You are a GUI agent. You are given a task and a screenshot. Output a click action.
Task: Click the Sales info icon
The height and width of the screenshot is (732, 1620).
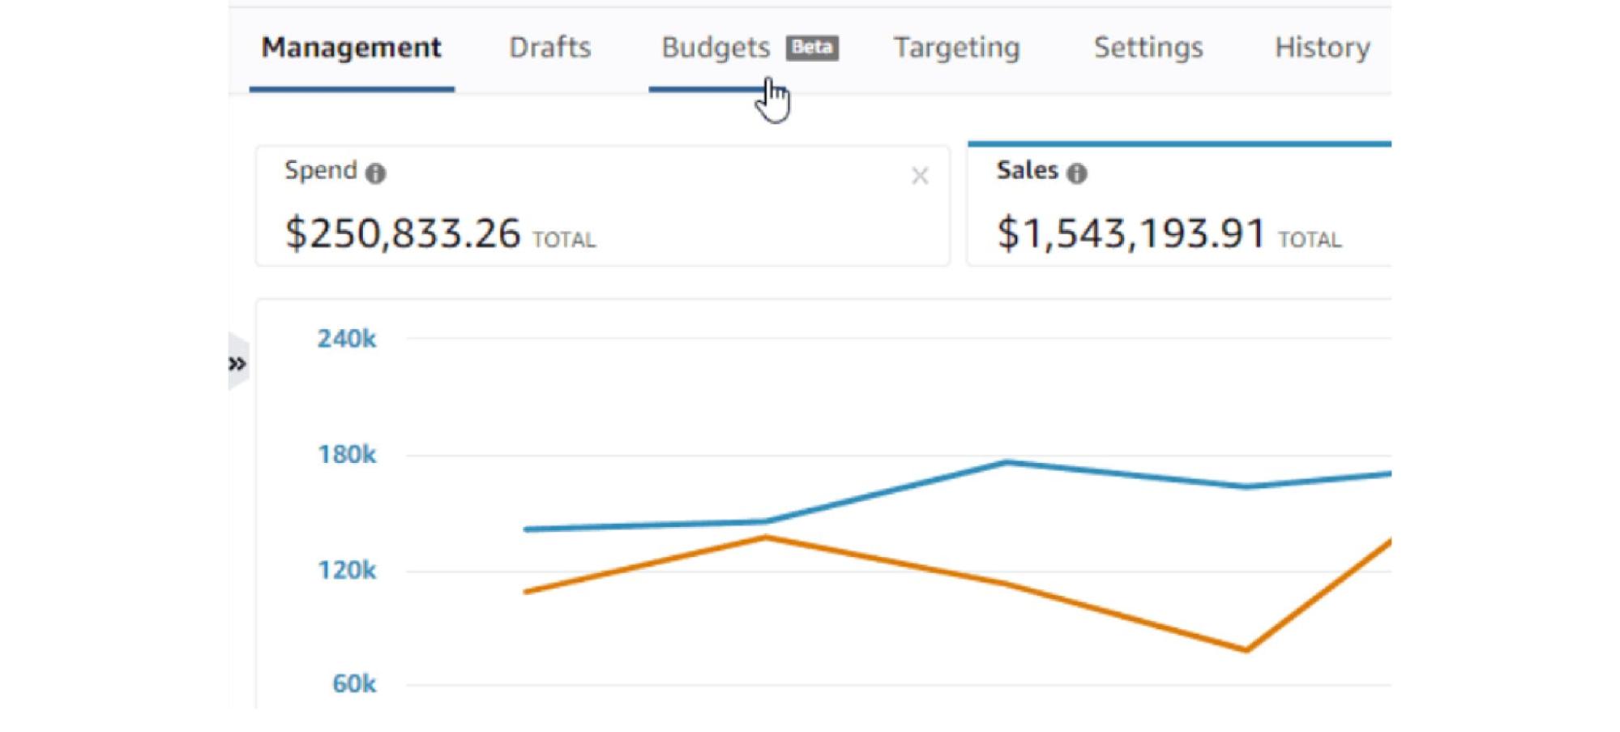coord(1078,172)
